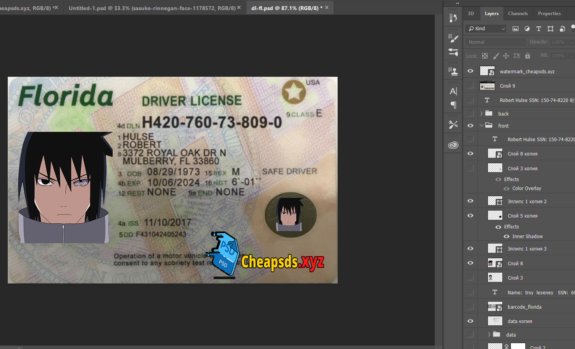This screenshot has width=575, height=349.
Task: Click the type layer filter icon
Action: pyautogui.click(x=538, y=29)
